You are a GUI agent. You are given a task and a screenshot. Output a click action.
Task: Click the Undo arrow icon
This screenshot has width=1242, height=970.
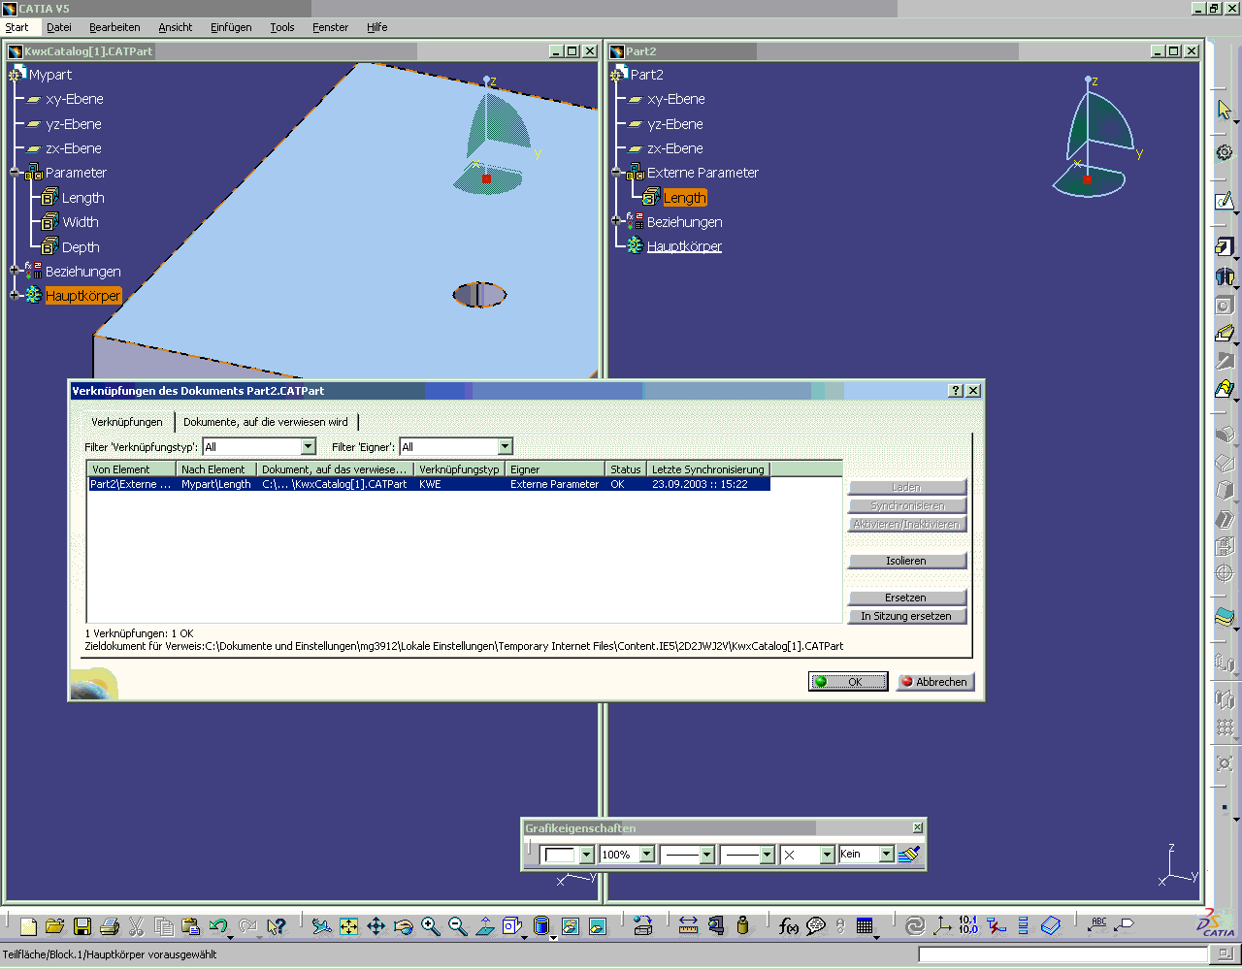point(218,926)
